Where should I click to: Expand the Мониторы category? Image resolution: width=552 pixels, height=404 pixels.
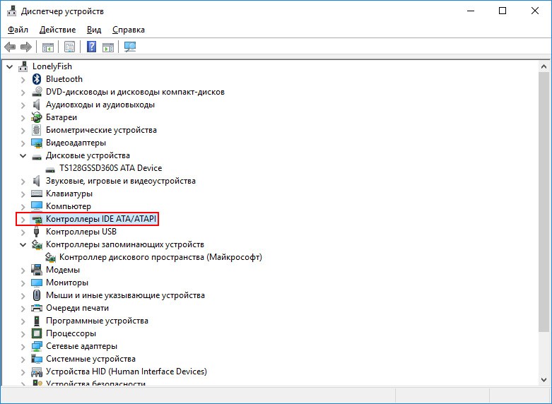click(x=23, y=283)
